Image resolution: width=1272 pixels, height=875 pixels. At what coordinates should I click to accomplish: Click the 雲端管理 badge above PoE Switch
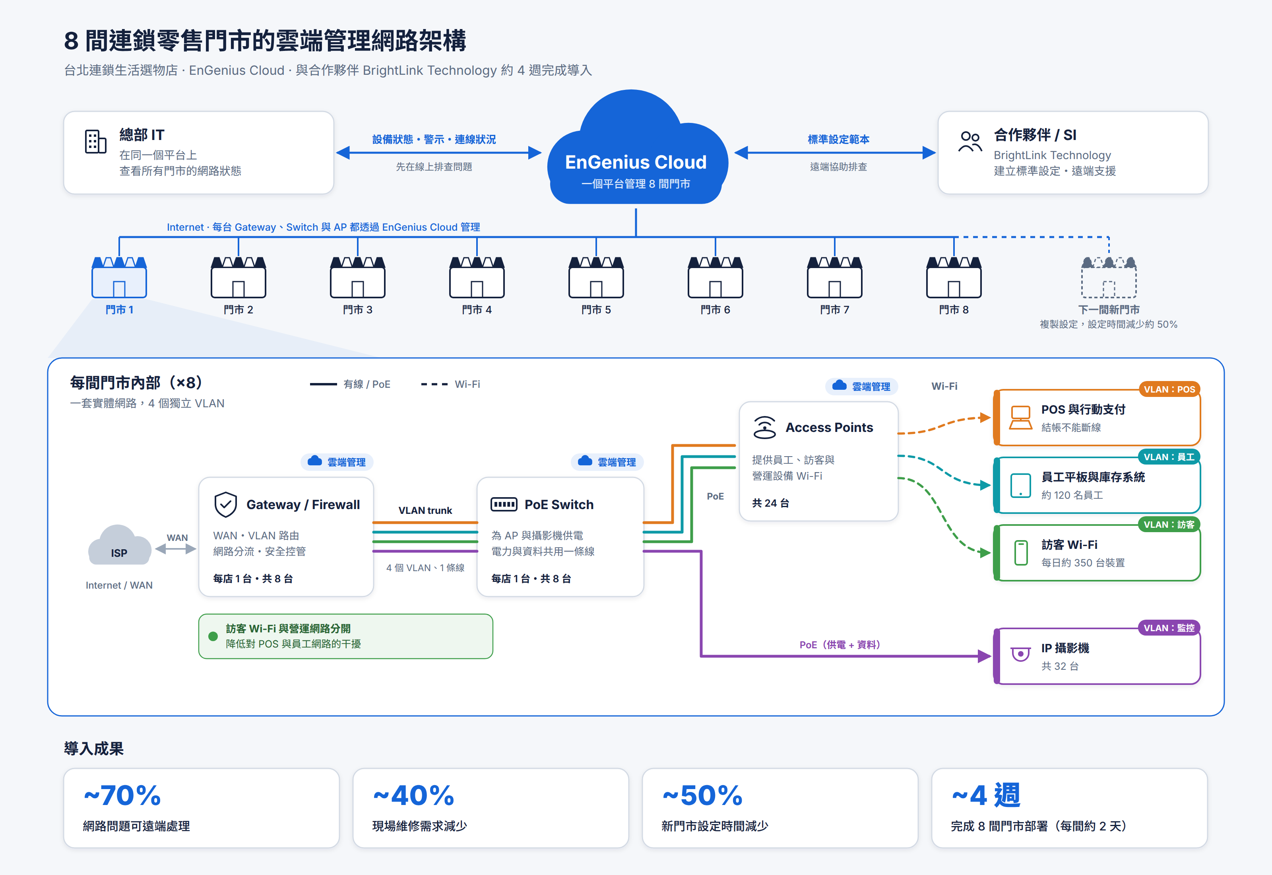[x=607, y=462]
